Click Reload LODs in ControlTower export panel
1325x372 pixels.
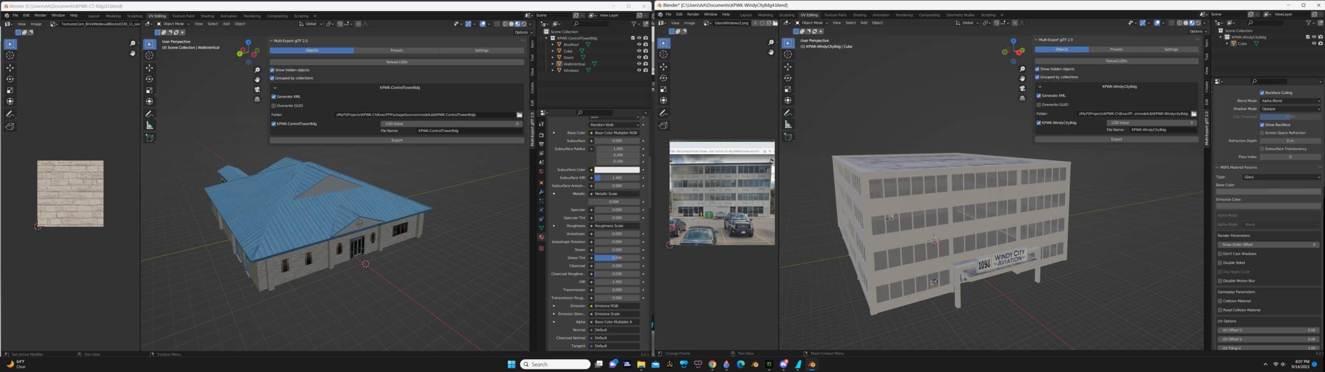coord(396,62)
